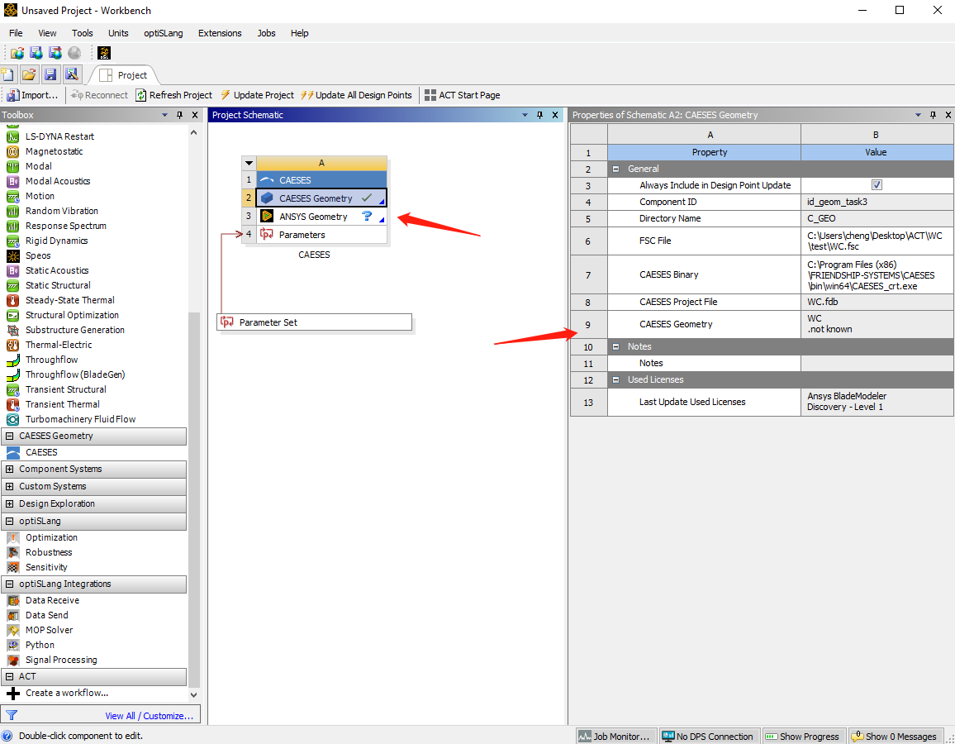Image resolution: width=955 pixels, height=744 pixels.
Task: Click Create a workflow... under ACT
Action: click(x=58, y=693)
